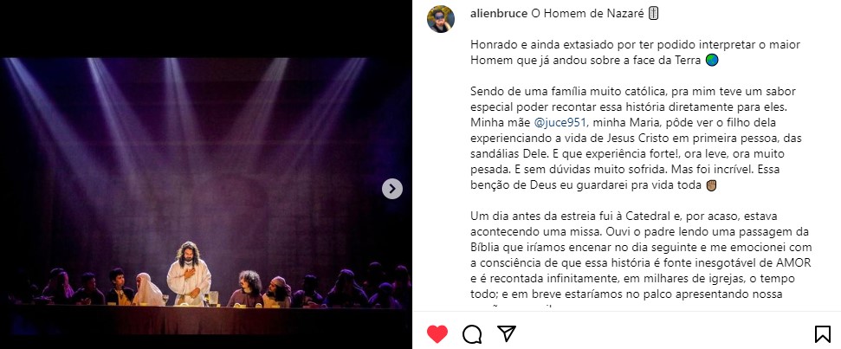Screen dimensions: 841x349
Task: Save the post with the bookmark icon
Action: (822, 334)
